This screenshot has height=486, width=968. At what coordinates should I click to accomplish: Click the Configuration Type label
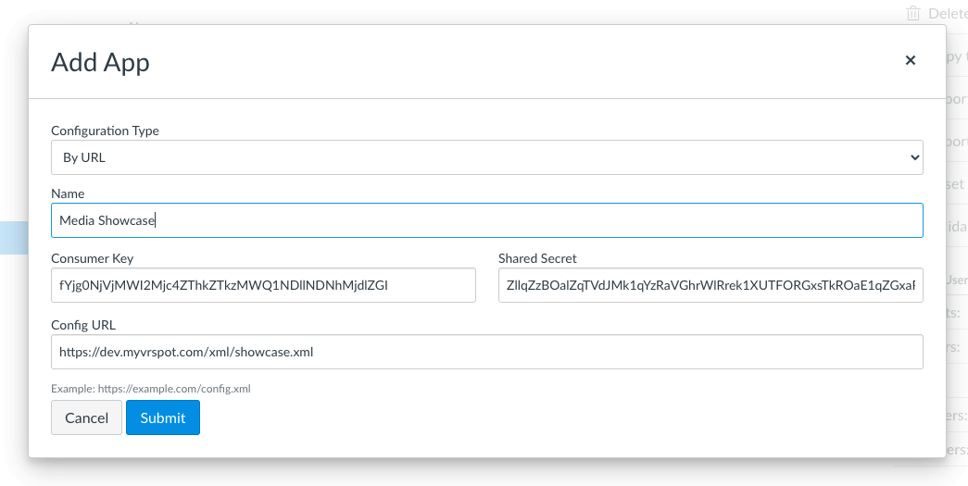coord(105,131)
